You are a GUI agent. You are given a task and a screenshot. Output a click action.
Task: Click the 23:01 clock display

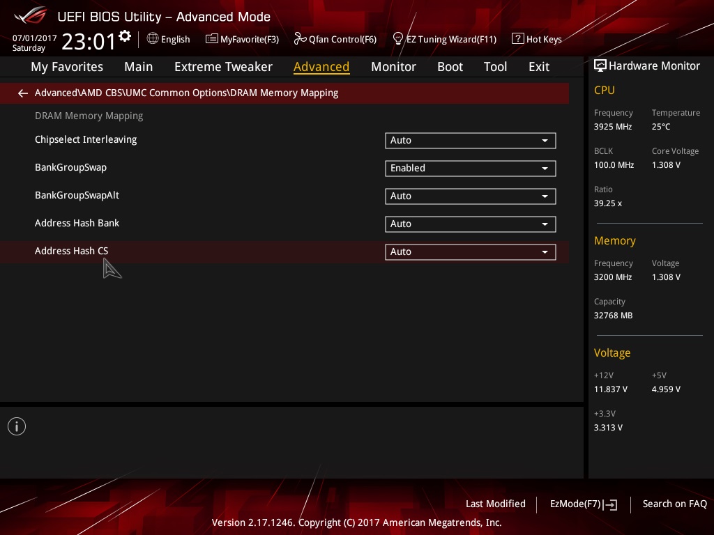pyautogui.click(x=89, y=41)
